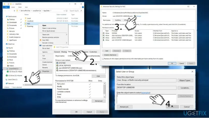Select the NGC folder row
209x118 pixels.
coord(54,24)
